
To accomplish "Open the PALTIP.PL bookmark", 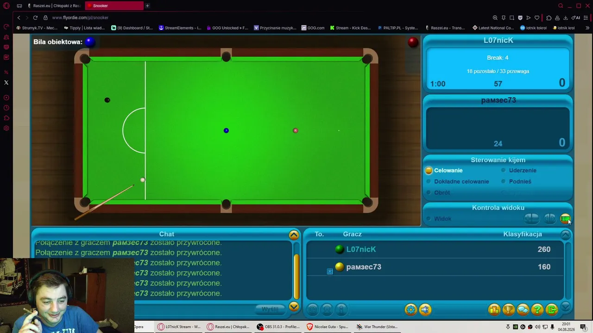I will [398, 28].
